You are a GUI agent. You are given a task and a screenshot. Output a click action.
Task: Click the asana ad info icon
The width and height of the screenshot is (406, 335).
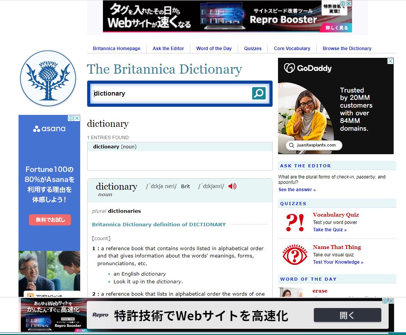click(x=71, y=118)
